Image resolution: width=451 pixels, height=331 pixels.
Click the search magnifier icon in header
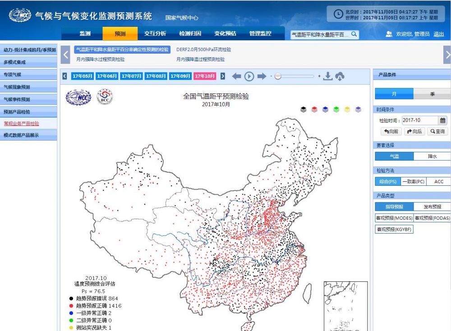(x=354, y=34)
